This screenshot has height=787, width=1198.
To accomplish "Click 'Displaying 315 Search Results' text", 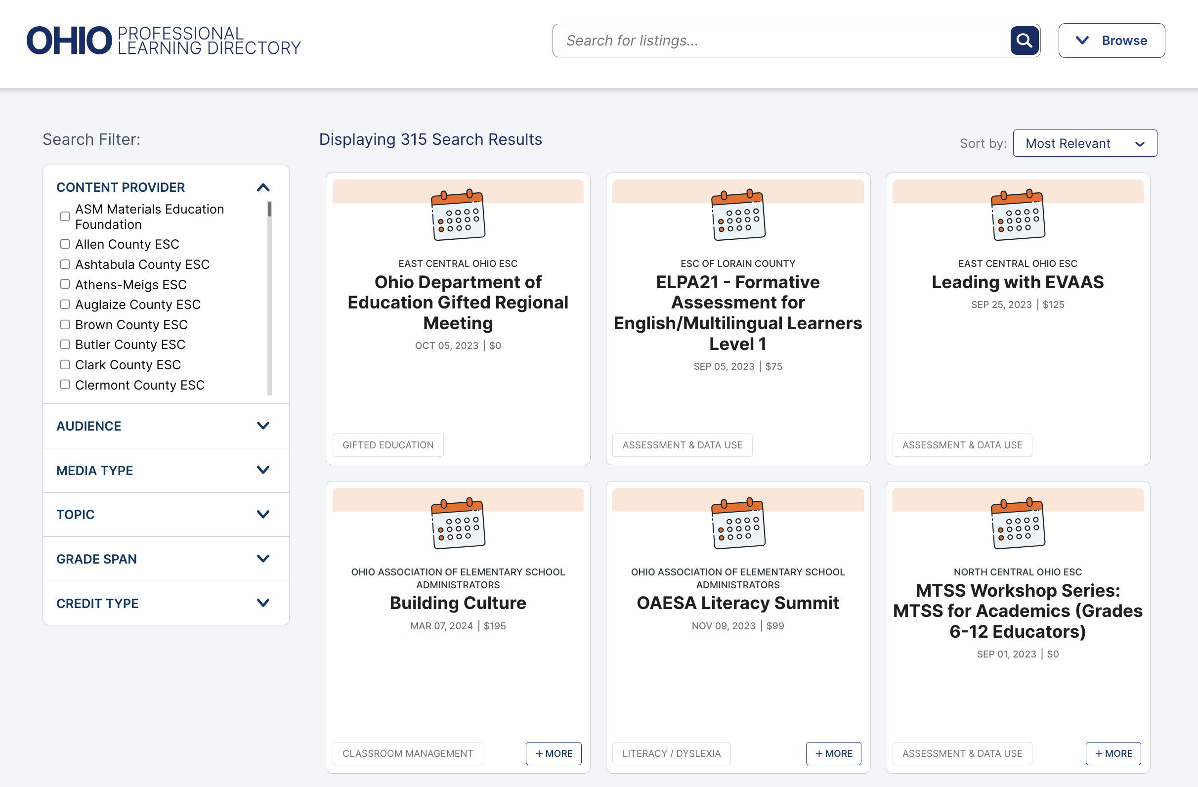I will [x=430, y=139].
